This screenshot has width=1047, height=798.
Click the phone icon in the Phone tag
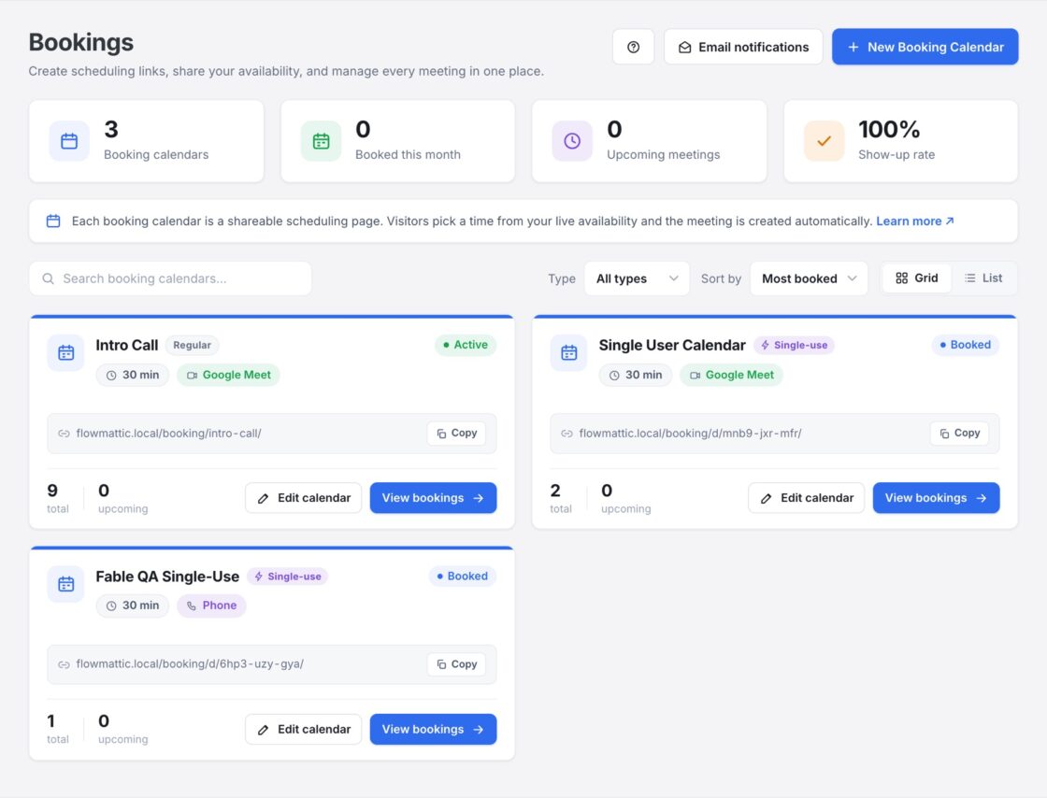point(192,606)
